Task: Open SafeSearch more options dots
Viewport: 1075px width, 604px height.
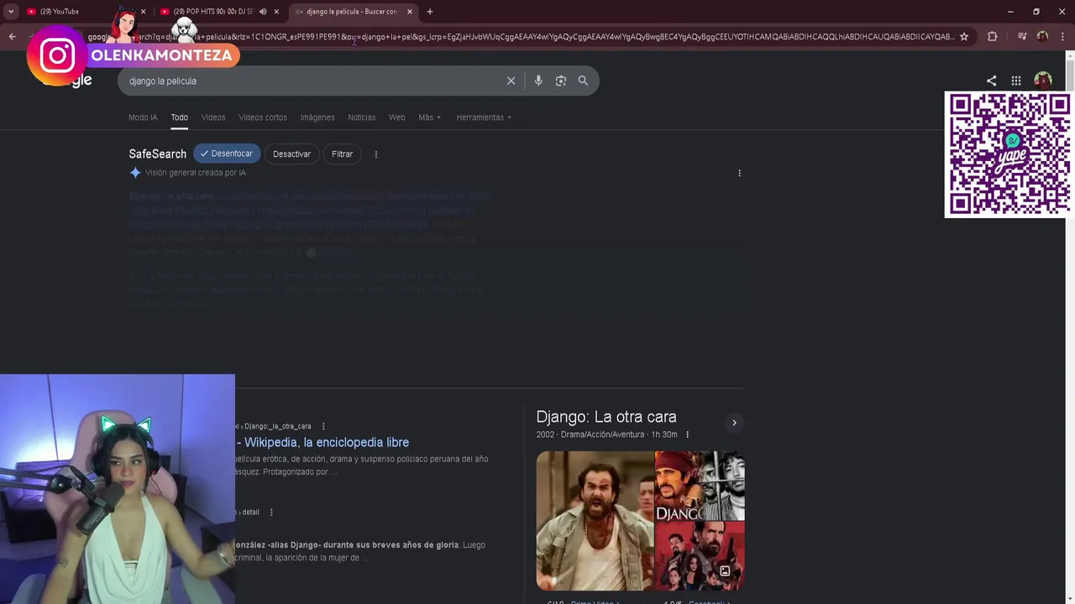Action: click(x=376, y=154)
